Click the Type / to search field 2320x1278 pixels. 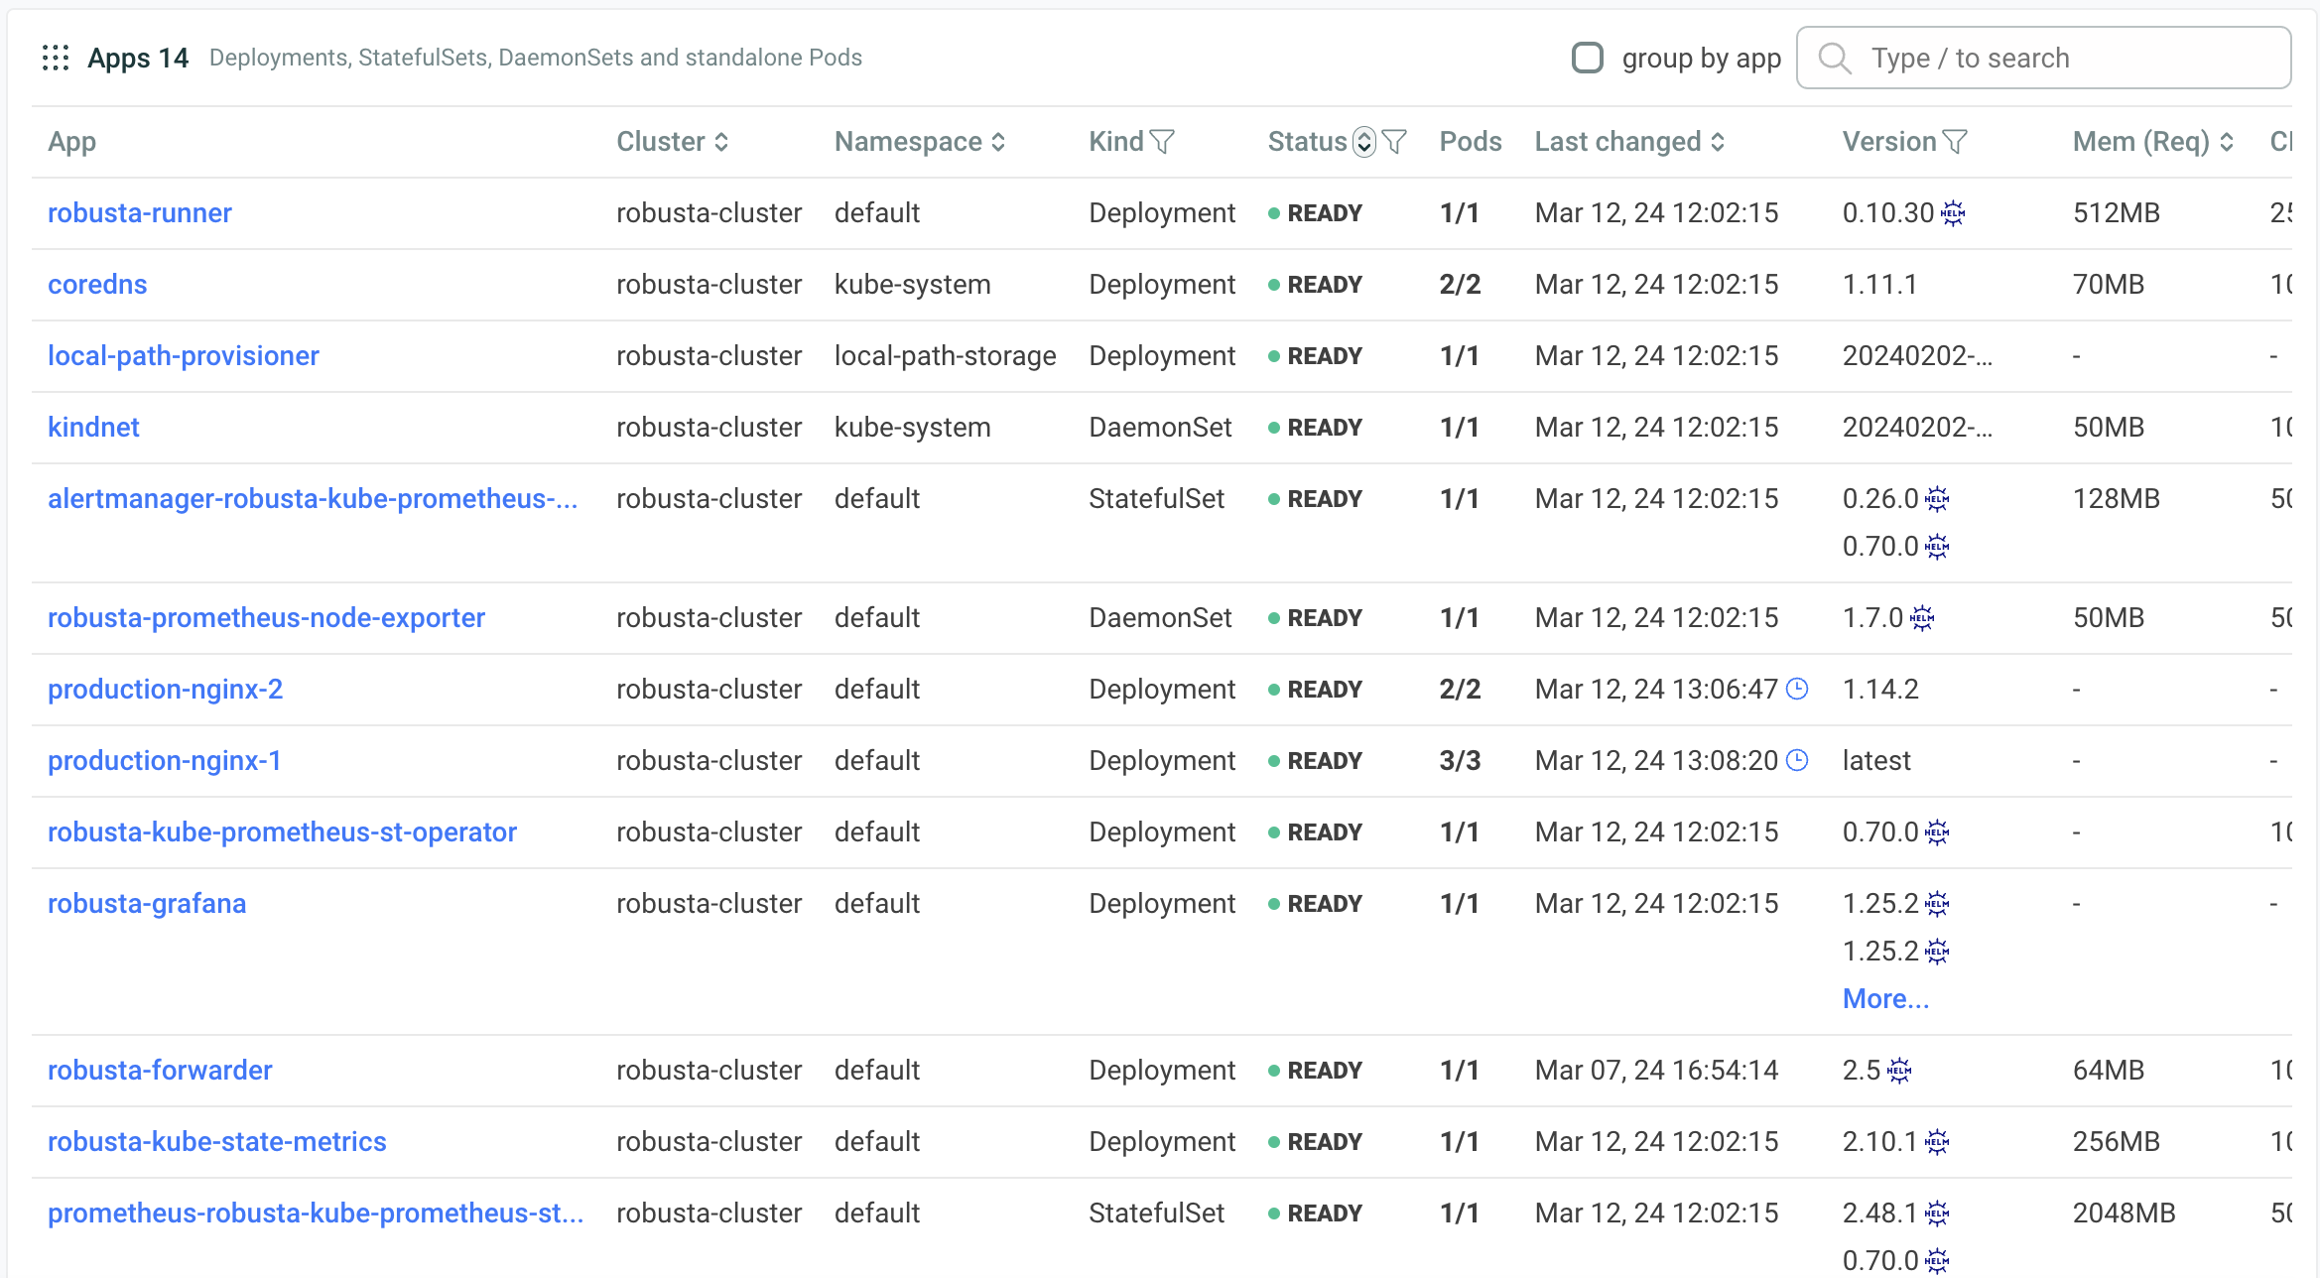2044,58
